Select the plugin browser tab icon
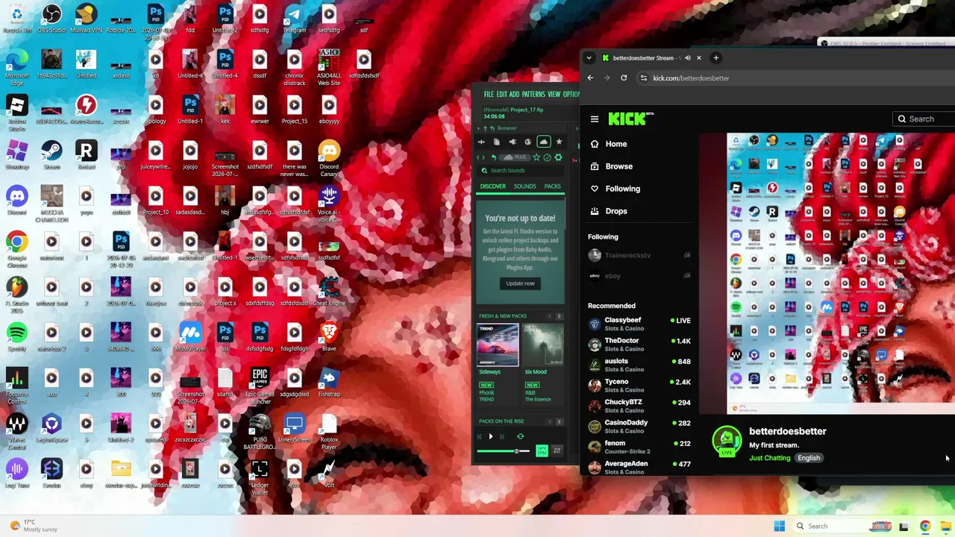 [513, 142]
